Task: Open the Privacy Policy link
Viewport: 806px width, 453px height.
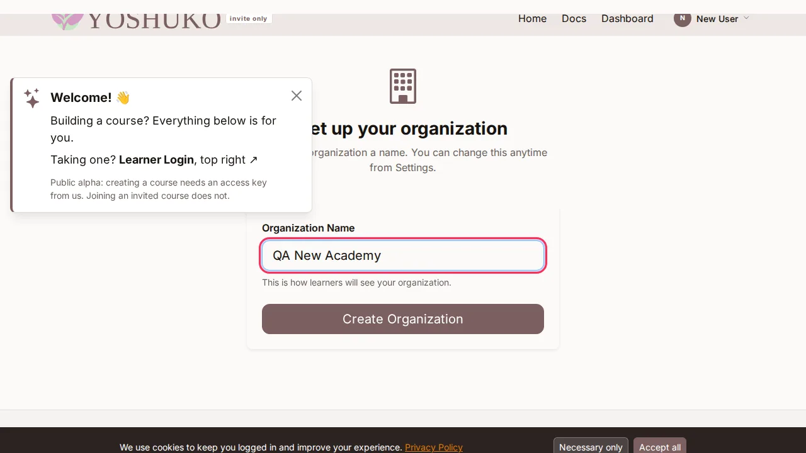Action: 434,447
